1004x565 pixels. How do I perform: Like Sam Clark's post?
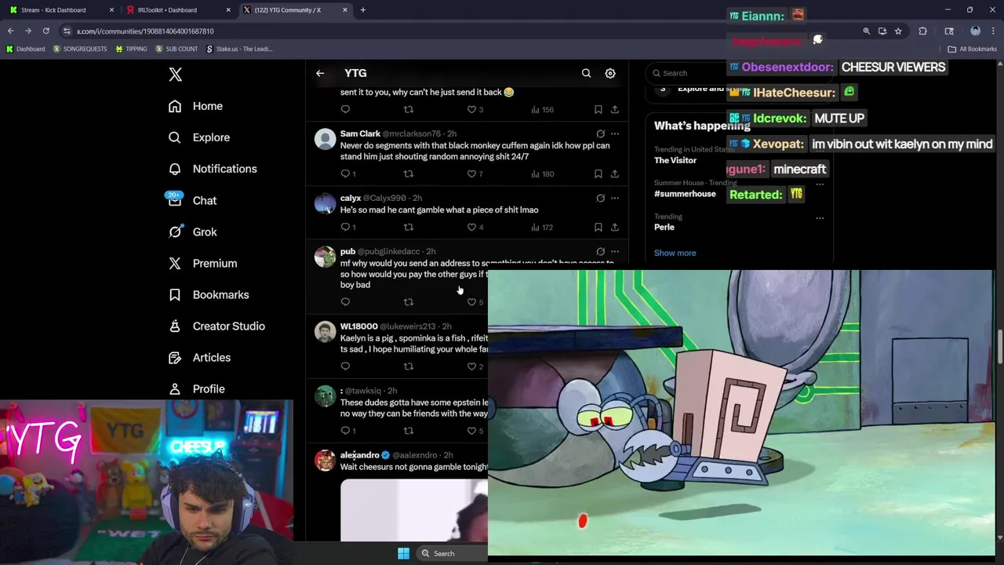click(475, 173)
